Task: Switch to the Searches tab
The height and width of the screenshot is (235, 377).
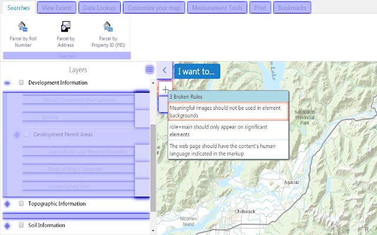Action: coord(18,8)
